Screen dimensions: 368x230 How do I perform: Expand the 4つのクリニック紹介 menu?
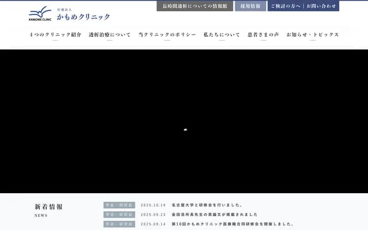pos(55,35)
